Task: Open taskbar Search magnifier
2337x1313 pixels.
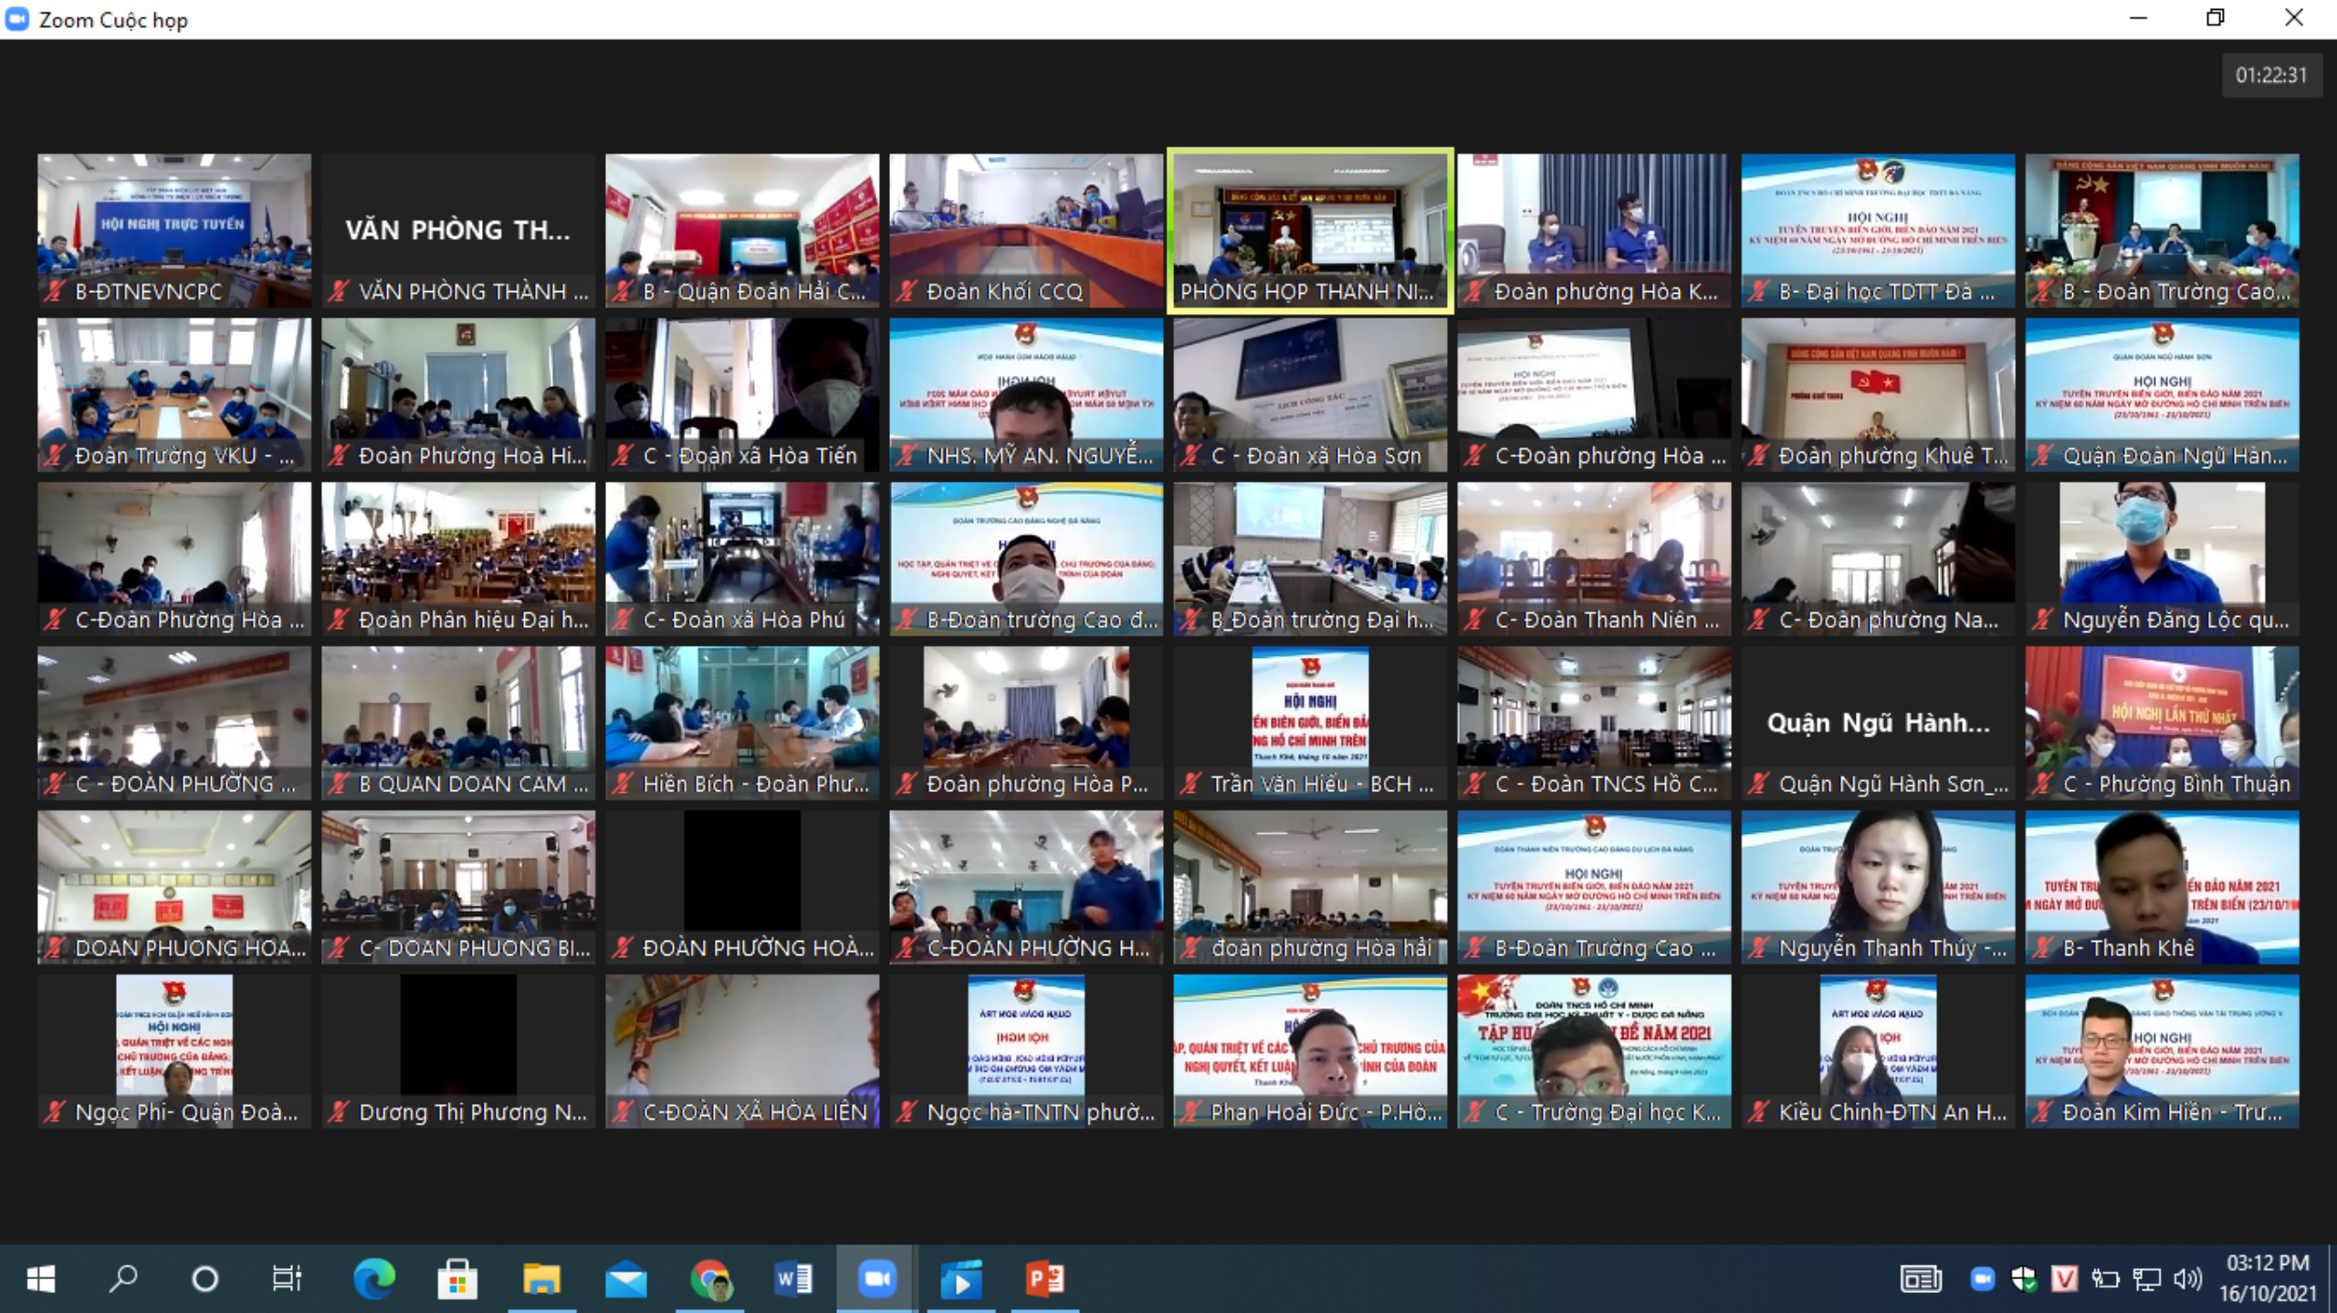Action: coord(122,1279)
